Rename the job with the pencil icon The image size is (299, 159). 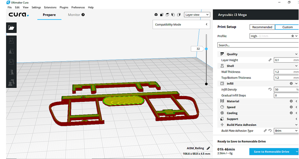pyautogui.click(x=208, y=148)
